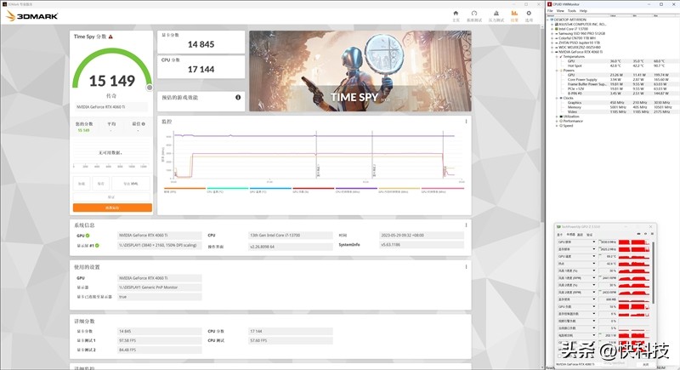This screenshot has width=680, height=370.
Task: Toggle the blue GPU temperature legend line
Action: coord(270,188)
